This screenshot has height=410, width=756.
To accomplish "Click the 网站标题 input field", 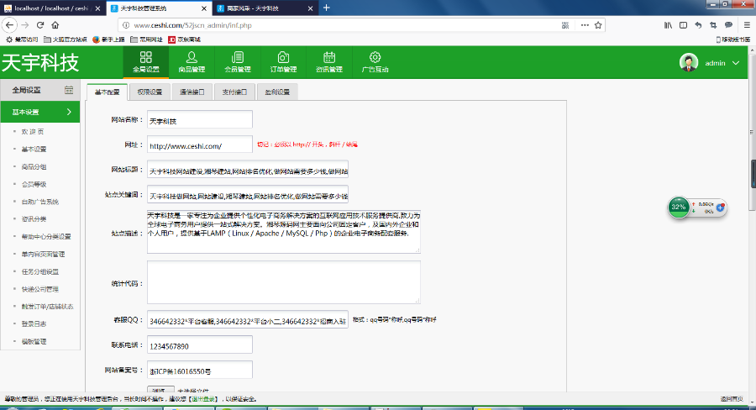I will (x=247, y=170).
